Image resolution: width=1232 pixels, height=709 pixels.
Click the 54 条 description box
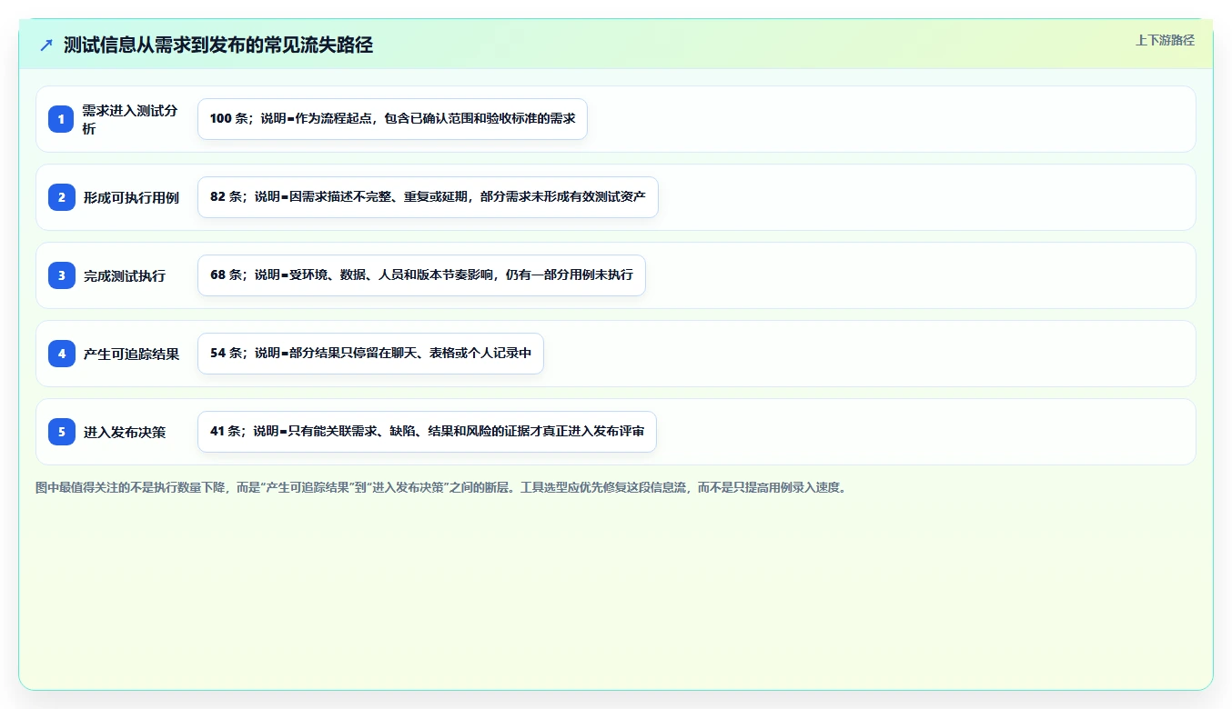coord(370,354)
